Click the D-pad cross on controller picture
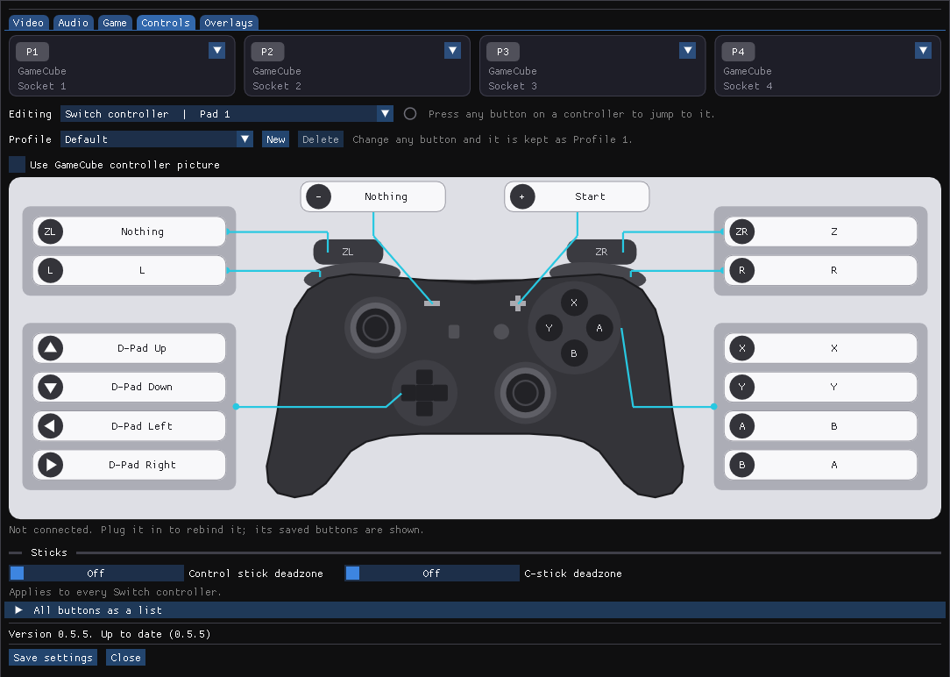 pos(425,393)
